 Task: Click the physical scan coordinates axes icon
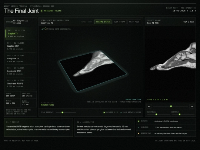click(44, 29)
